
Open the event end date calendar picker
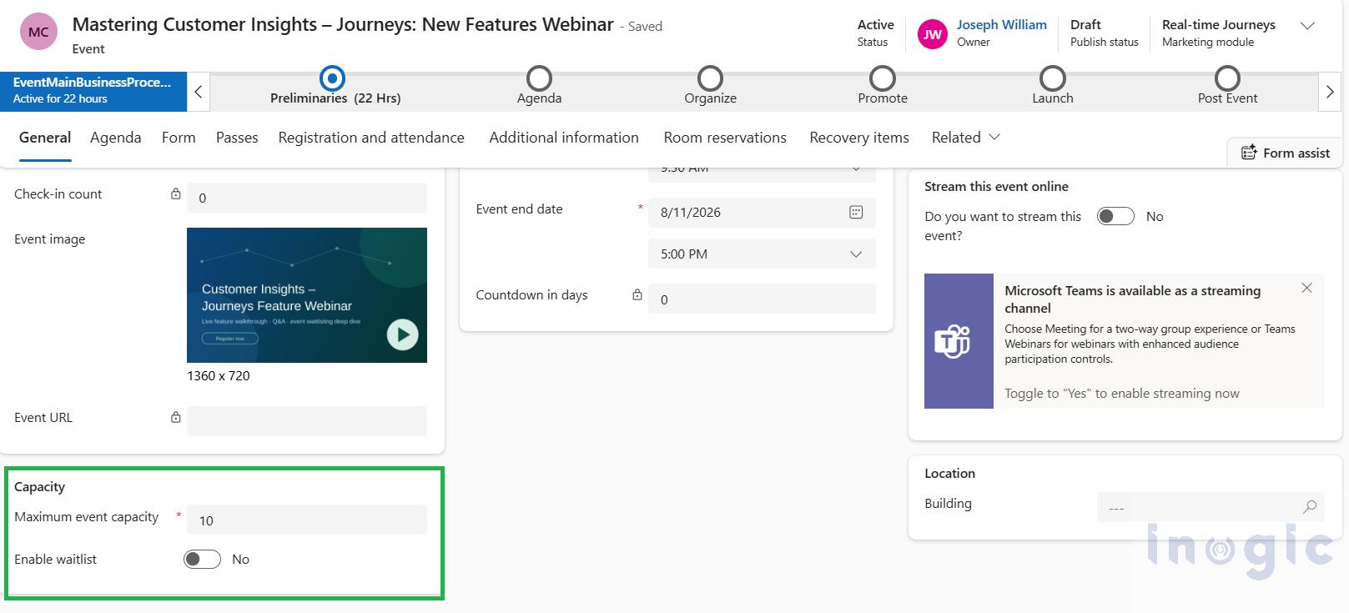tap(856, 212)
